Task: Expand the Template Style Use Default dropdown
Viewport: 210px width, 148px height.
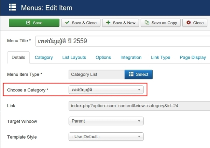Action: coord(106,136)
